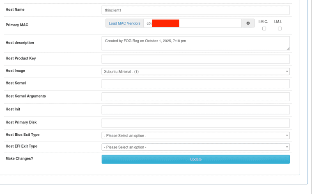Enable the I.M.C. checkbox
This screenshot has width=312, height=194.
pyautogui.click(x=264, y=29)
